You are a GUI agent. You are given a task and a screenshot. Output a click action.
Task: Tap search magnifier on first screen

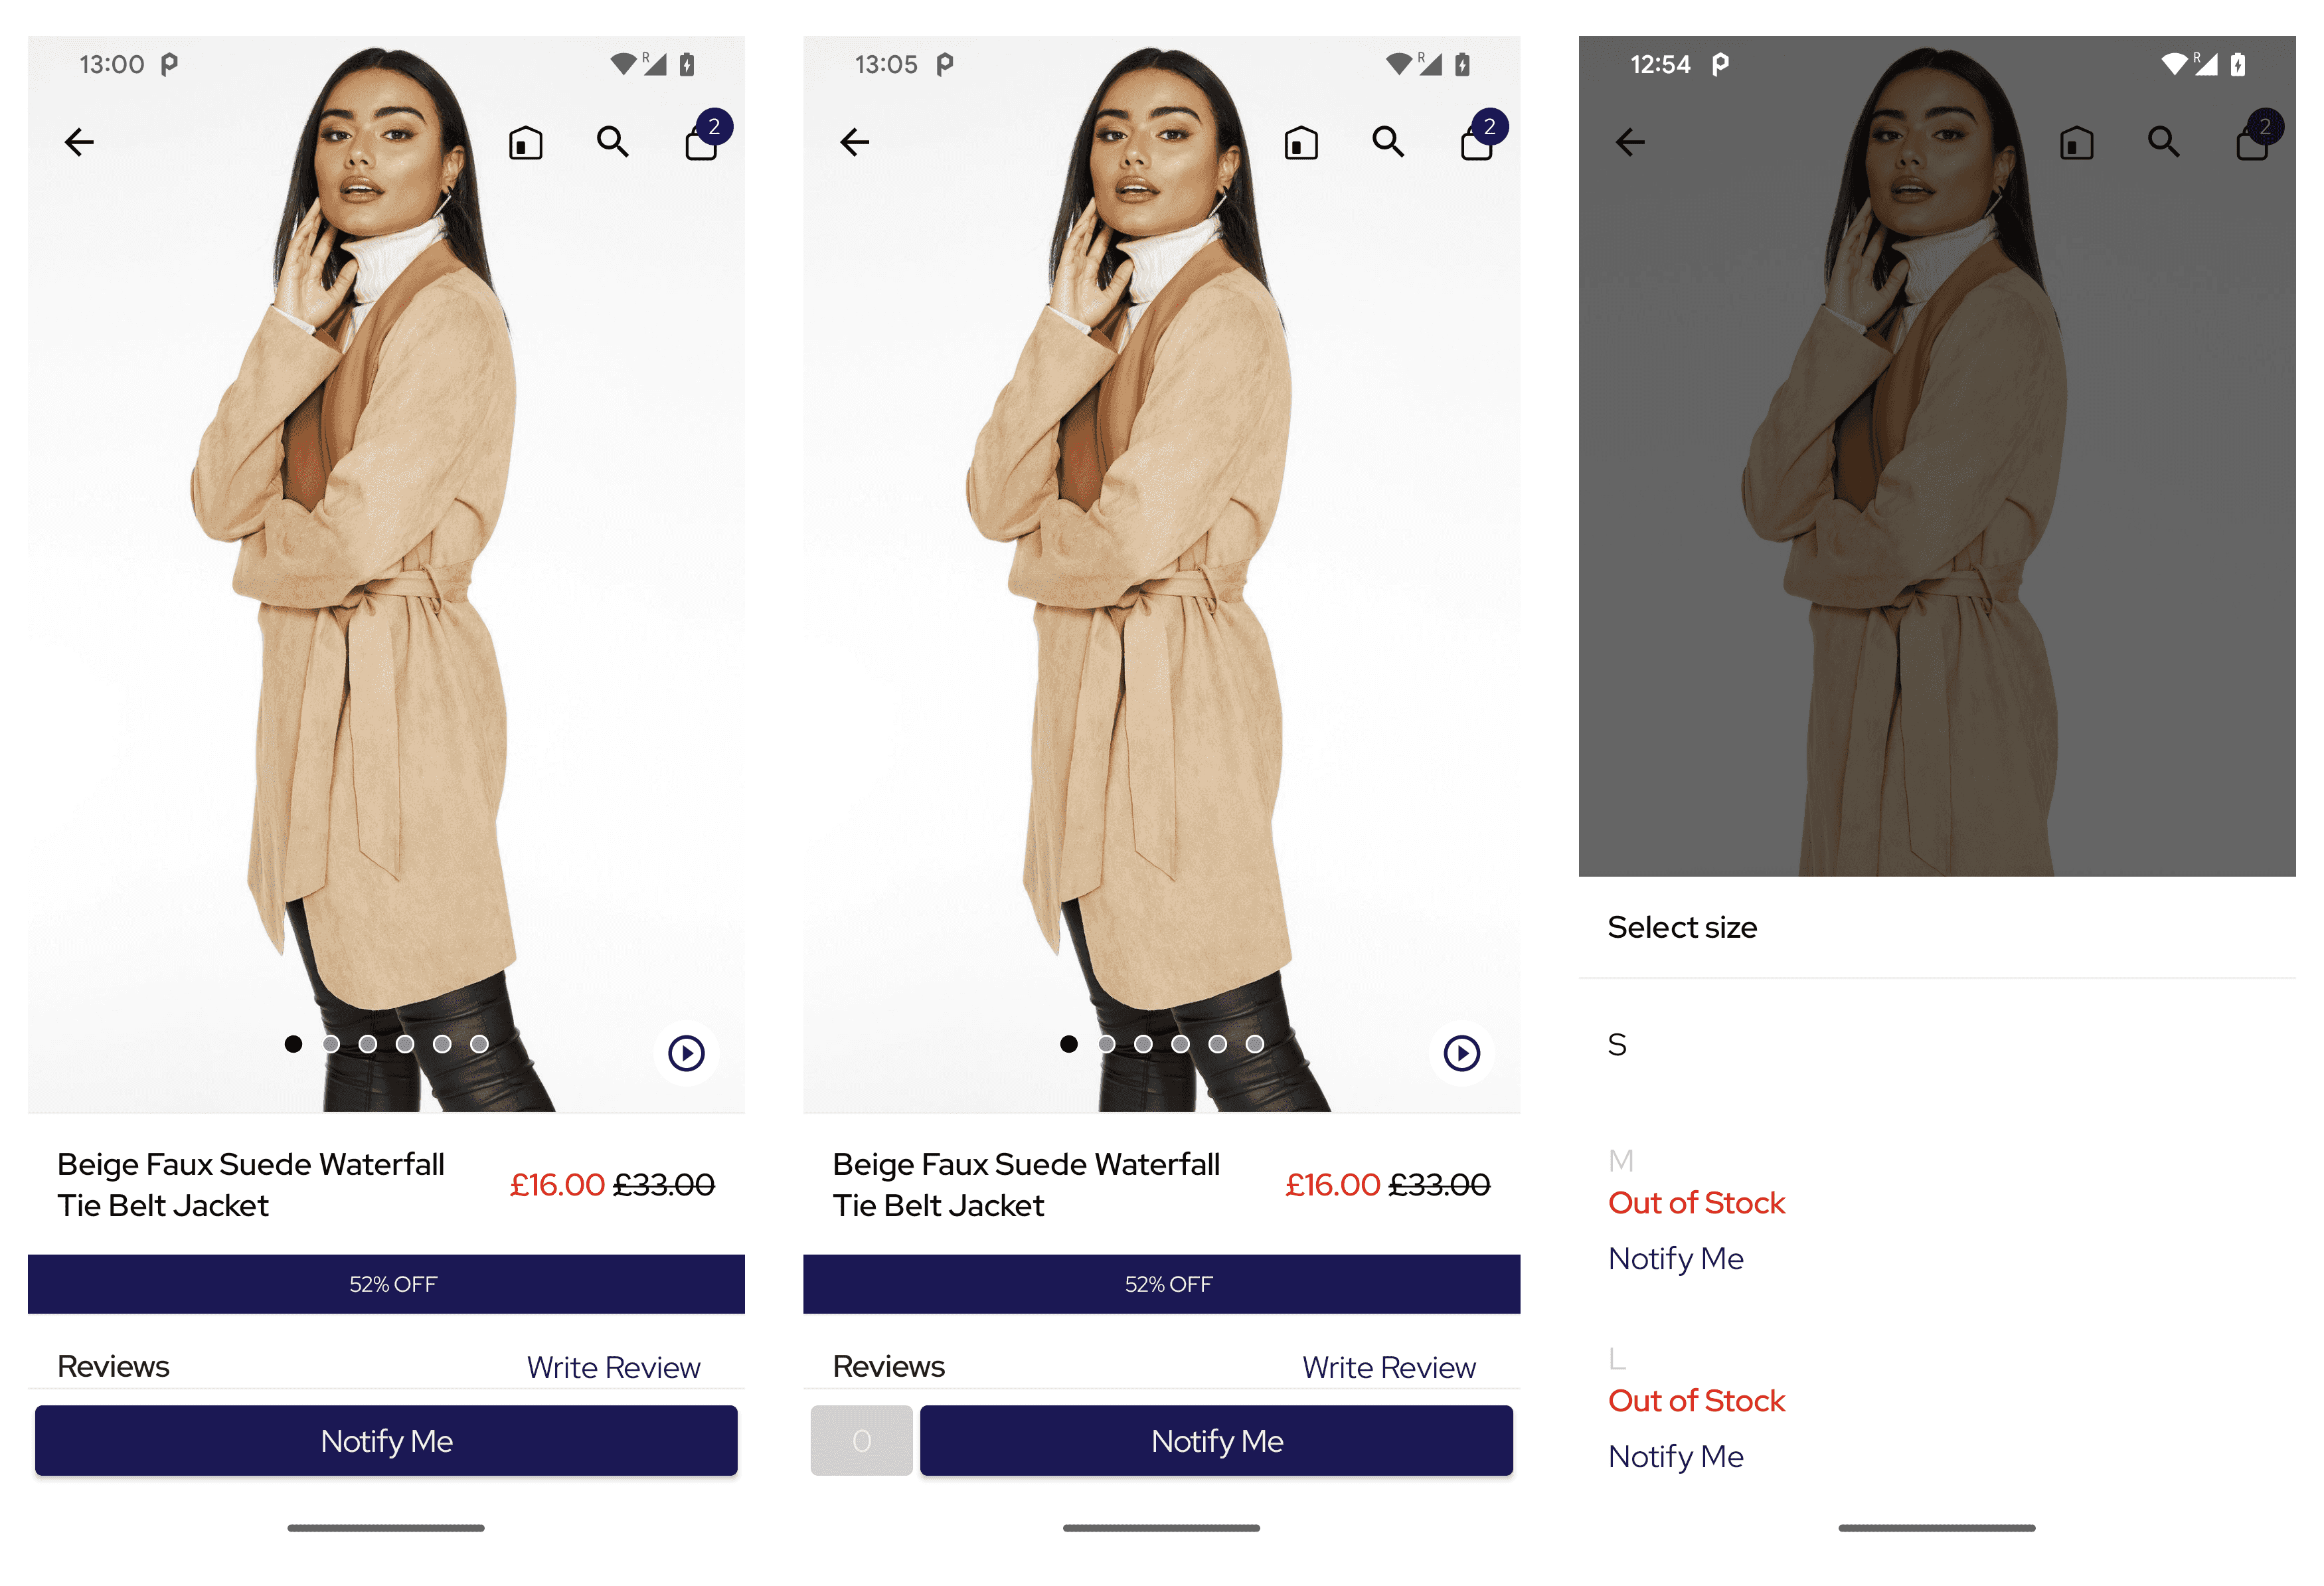(613, 142)
